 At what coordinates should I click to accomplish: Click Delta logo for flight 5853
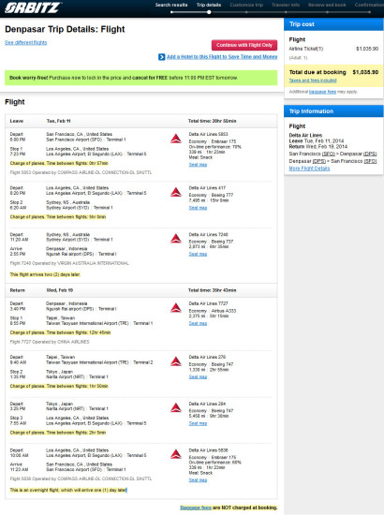click(176, 139)
